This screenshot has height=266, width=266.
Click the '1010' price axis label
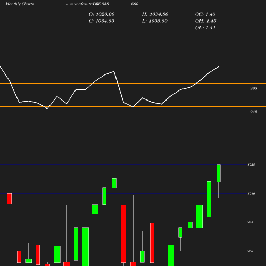tap(251, 194)
